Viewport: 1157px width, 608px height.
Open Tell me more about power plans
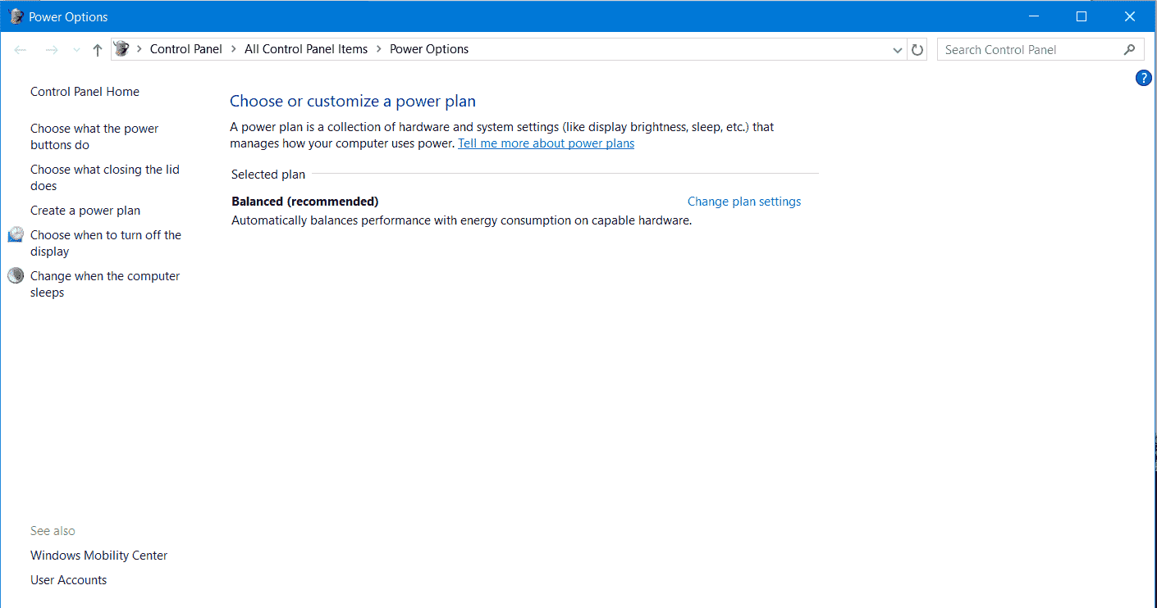click(x=546, y=143)
